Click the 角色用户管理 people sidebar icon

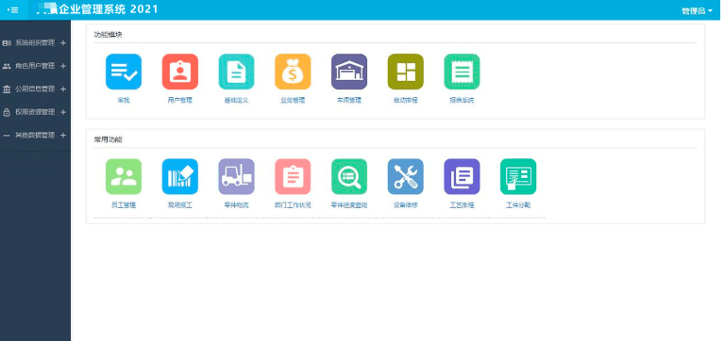coord(7,66)
